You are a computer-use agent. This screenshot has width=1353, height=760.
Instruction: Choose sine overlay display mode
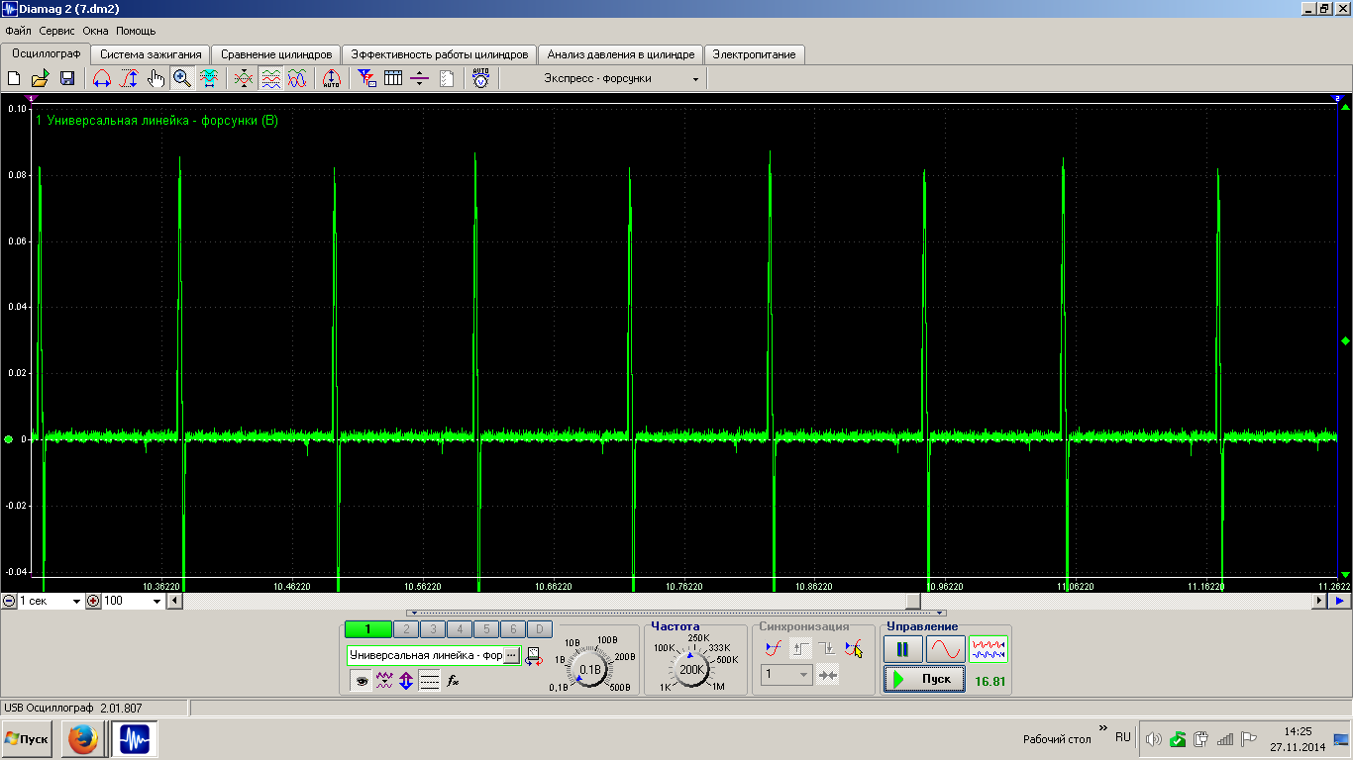click(297, 78)
